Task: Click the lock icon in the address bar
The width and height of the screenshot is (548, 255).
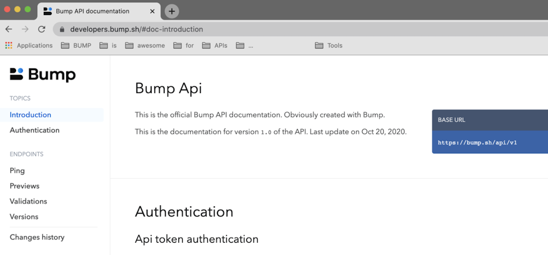Action: pyautogui.click(x=62, y=29)
